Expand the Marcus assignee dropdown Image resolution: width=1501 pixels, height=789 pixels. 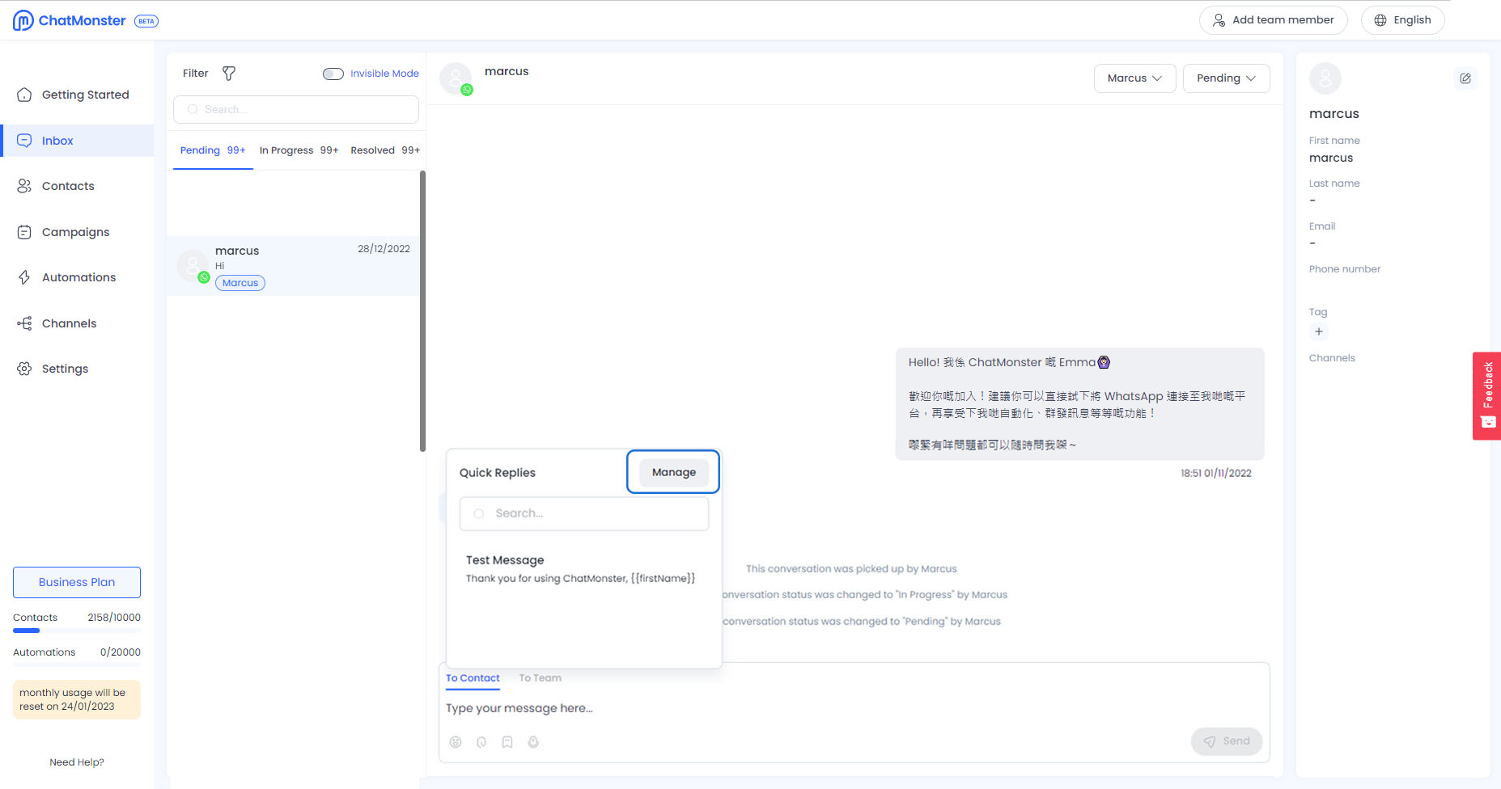[x=1134, y=78]
